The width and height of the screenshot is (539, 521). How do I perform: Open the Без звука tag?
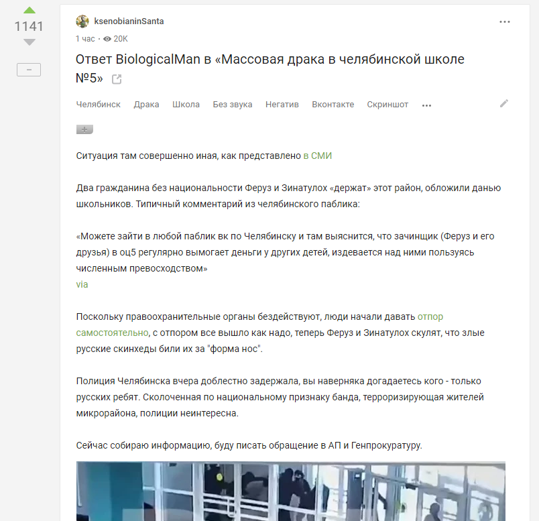pyautogui.click(x=233, y=105)
